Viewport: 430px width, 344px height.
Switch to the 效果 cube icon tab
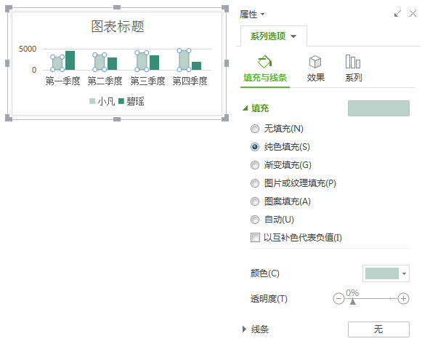[x=315, y=69]
